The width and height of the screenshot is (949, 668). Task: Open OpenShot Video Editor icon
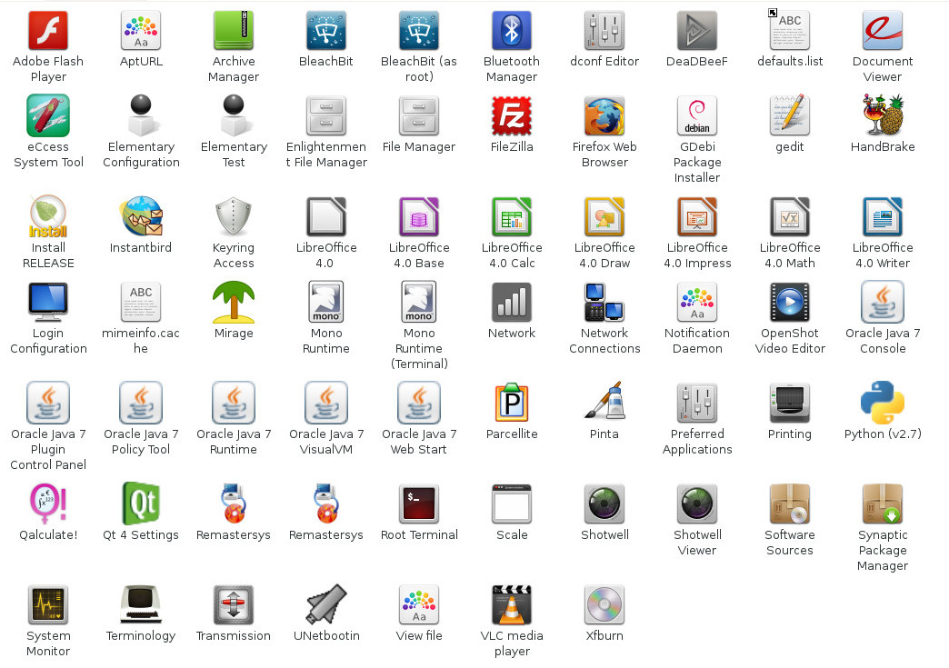point(790,302)
